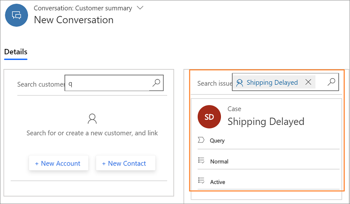Viewport: 350px width, 204px height.
Task: Click the magnifier icon in issue search
Action: point(332,82)
